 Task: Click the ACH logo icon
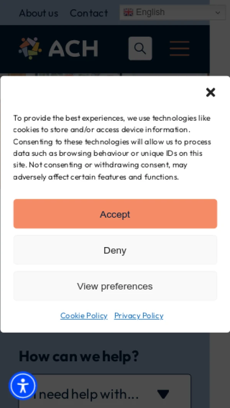coord(30,48)
